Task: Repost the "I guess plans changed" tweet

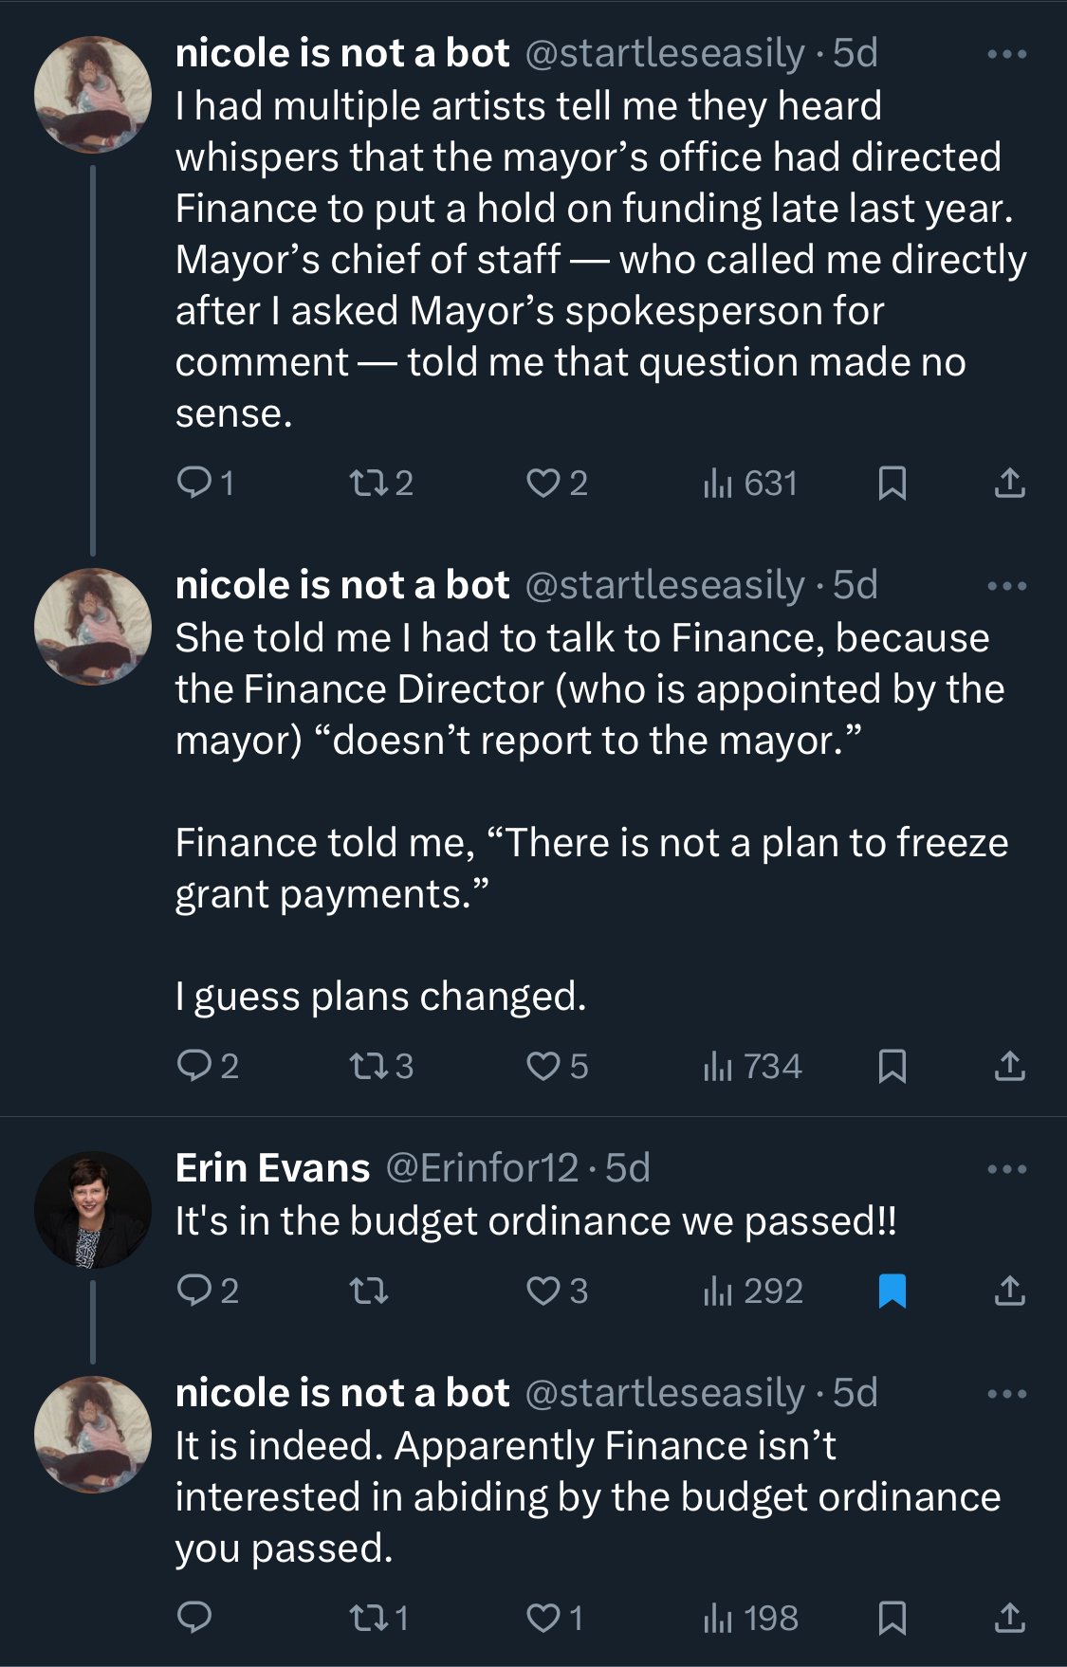Action: 369,1067
